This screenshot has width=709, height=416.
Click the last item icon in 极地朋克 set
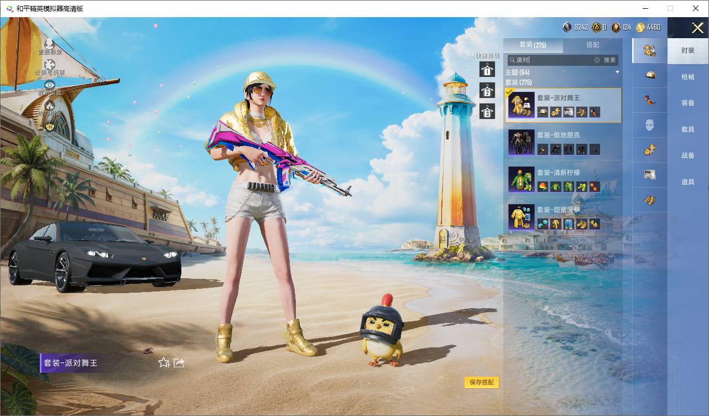[595, 149]
